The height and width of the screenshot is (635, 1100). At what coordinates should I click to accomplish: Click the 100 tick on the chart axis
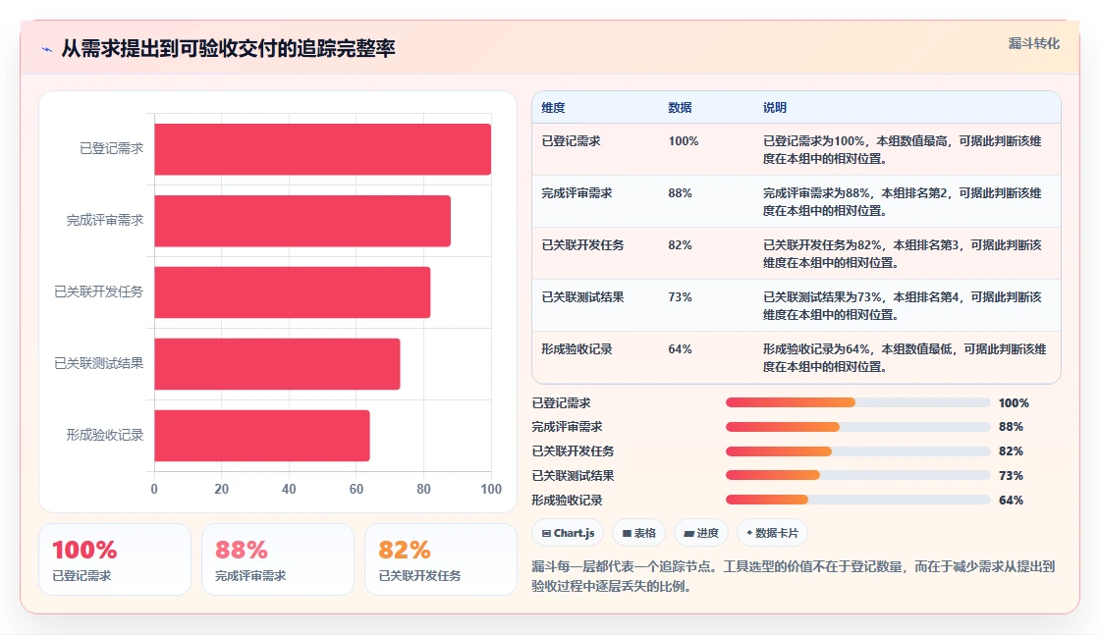coord(491,489)
